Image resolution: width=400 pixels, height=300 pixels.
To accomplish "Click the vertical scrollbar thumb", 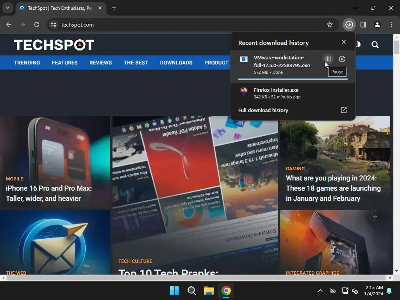I will (396, 47).
